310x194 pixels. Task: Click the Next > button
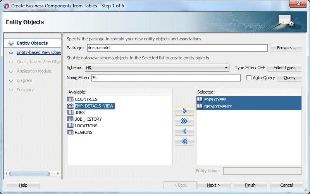point(214,185)
